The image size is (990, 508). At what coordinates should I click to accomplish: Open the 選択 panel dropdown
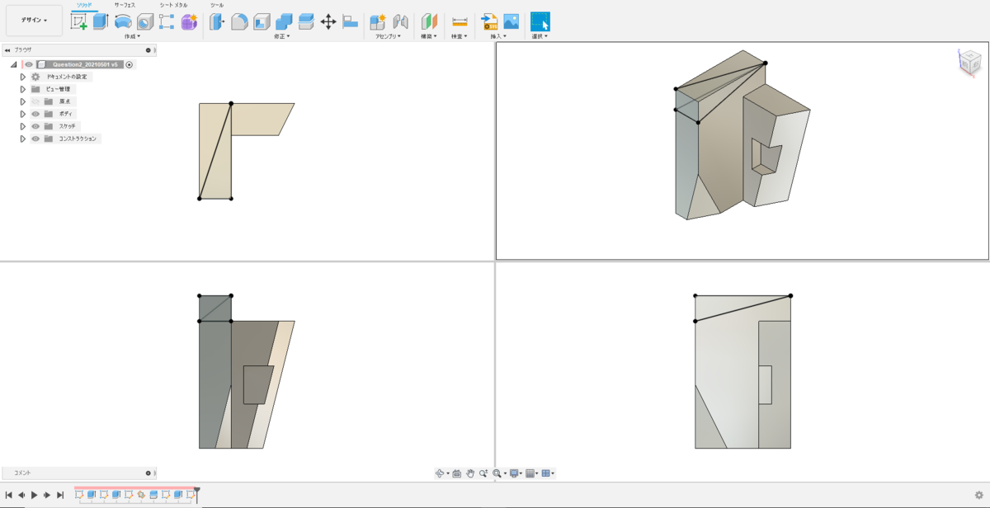[540, 36]
